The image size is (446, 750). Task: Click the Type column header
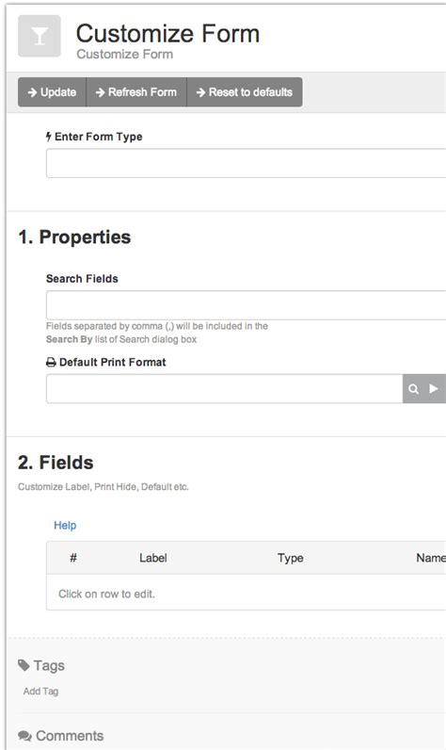point(291,558)
